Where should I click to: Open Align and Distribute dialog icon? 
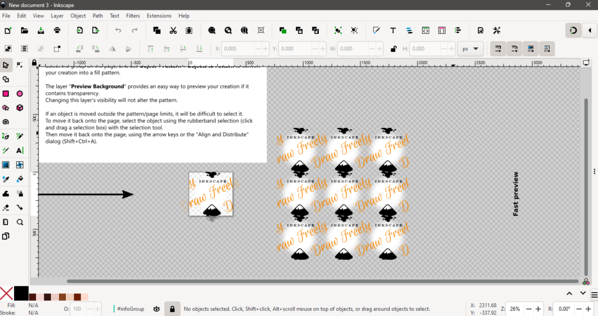point(458,30)
